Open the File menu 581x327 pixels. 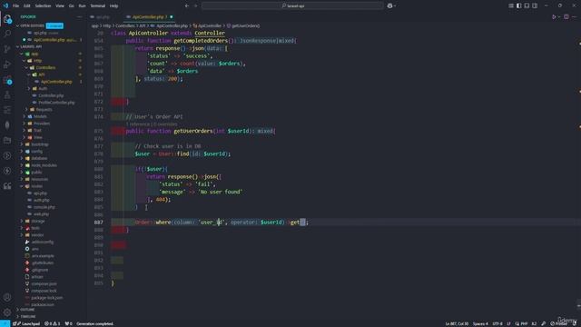16,5
